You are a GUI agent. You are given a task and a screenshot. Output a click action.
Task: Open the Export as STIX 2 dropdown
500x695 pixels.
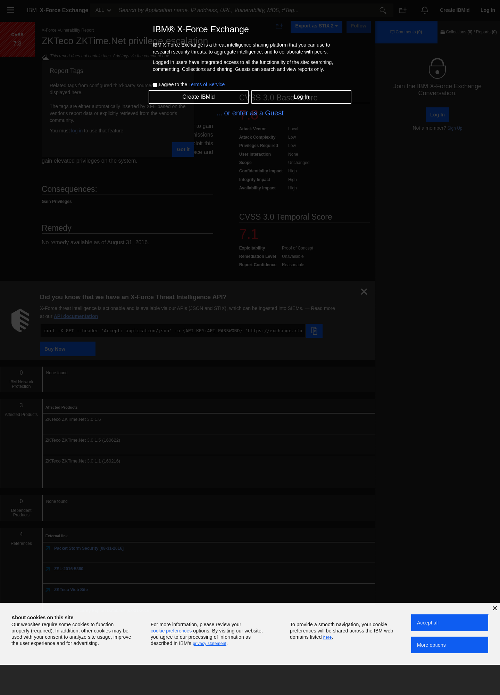pyautogui.click(x=316, y=26)
